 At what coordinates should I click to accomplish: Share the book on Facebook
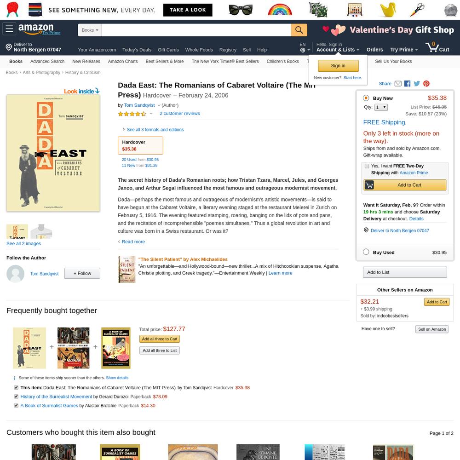tap(407, 84)
